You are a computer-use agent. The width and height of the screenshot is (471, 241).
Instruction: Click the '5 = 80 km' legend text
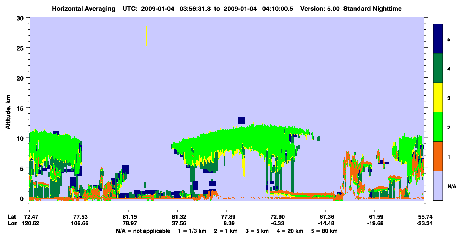pyautogui.click(x=325, y=231)
